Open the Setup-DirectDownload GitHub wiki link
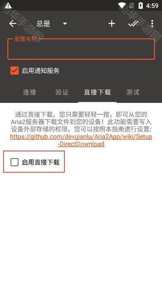This screenshot has width=162, height=287. point(81,140)
